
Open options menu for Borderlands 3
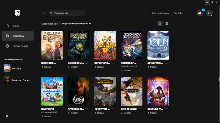point(113,63)
